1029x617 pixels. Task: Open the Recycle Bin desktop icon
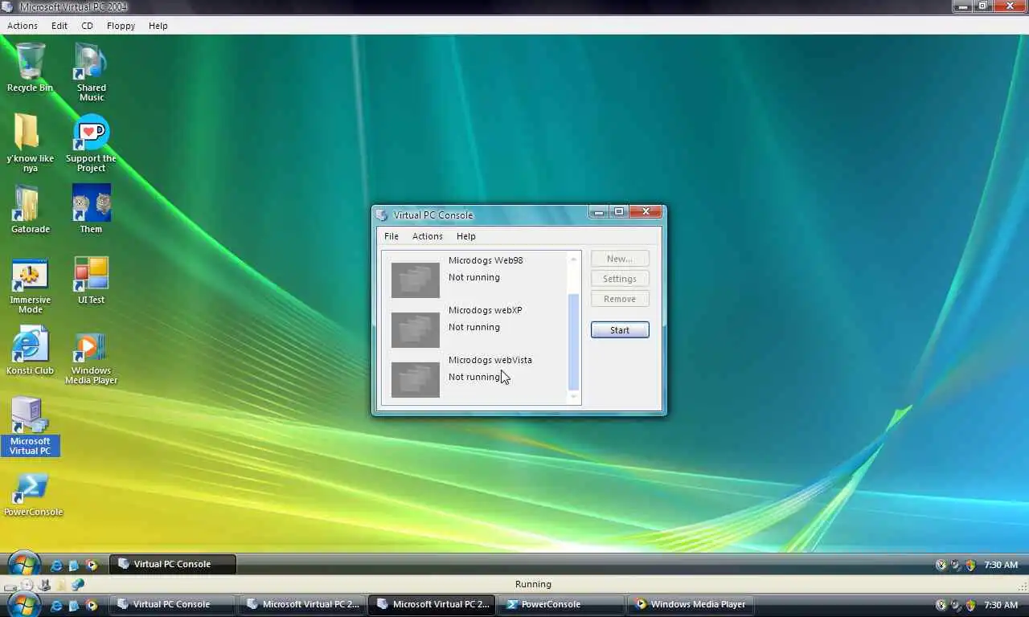(31, 68)
